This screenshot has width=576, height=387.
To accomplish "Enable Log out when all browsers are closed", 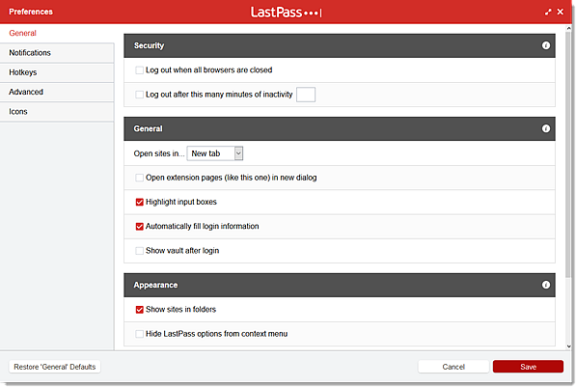I will tap(139, 70).
